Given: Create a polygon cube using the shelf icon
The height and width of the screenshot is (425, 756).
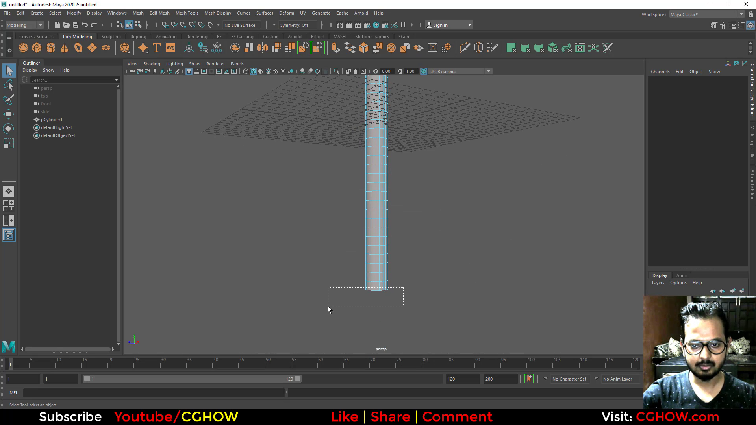Looking at the screenshot, I should pos(37,48).
